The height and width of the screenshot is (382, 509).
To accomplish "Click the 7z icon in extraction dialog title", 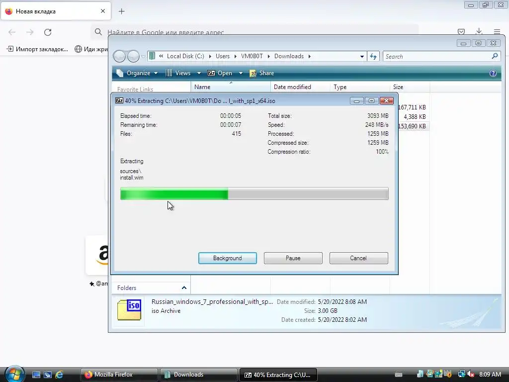I will click(x=119, y=100).
